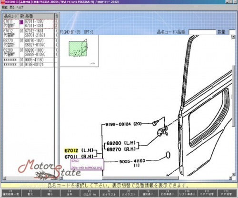
Task: Open the 戻る menu
Action: point(12,7)
